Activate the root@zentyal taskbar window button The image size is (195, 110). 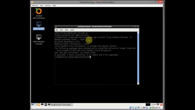60,105
